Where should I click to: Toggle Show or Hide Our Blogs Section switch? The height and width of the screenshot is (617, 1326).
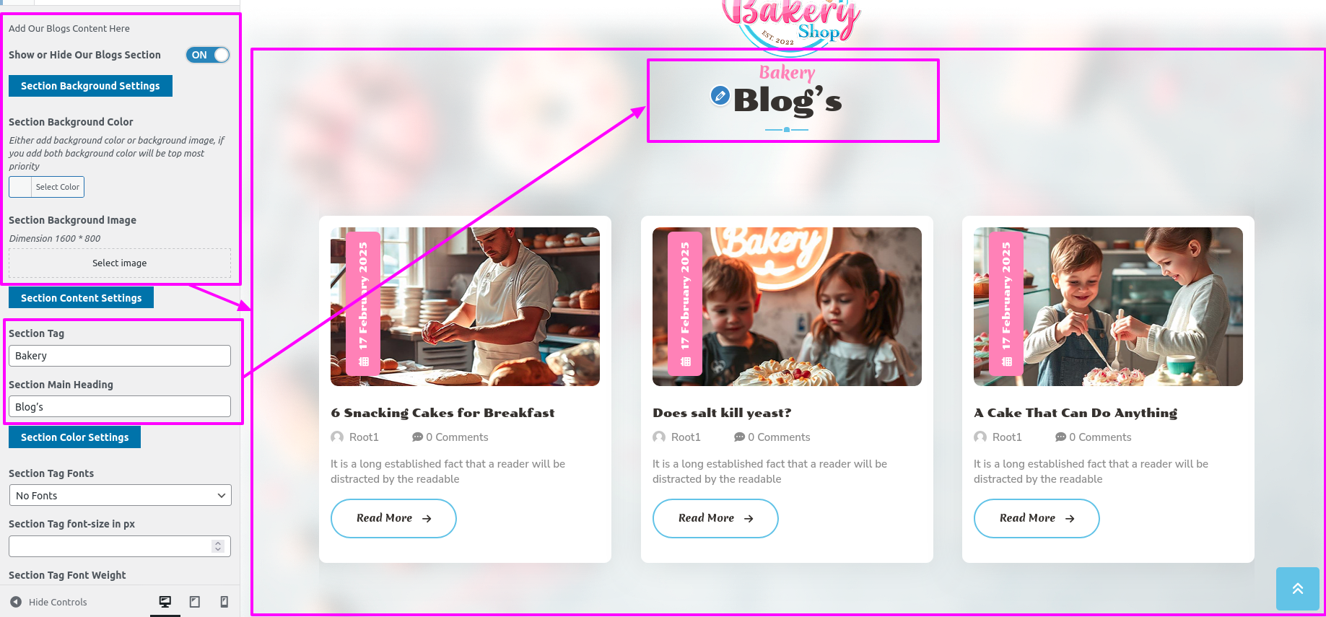(208, 55)
